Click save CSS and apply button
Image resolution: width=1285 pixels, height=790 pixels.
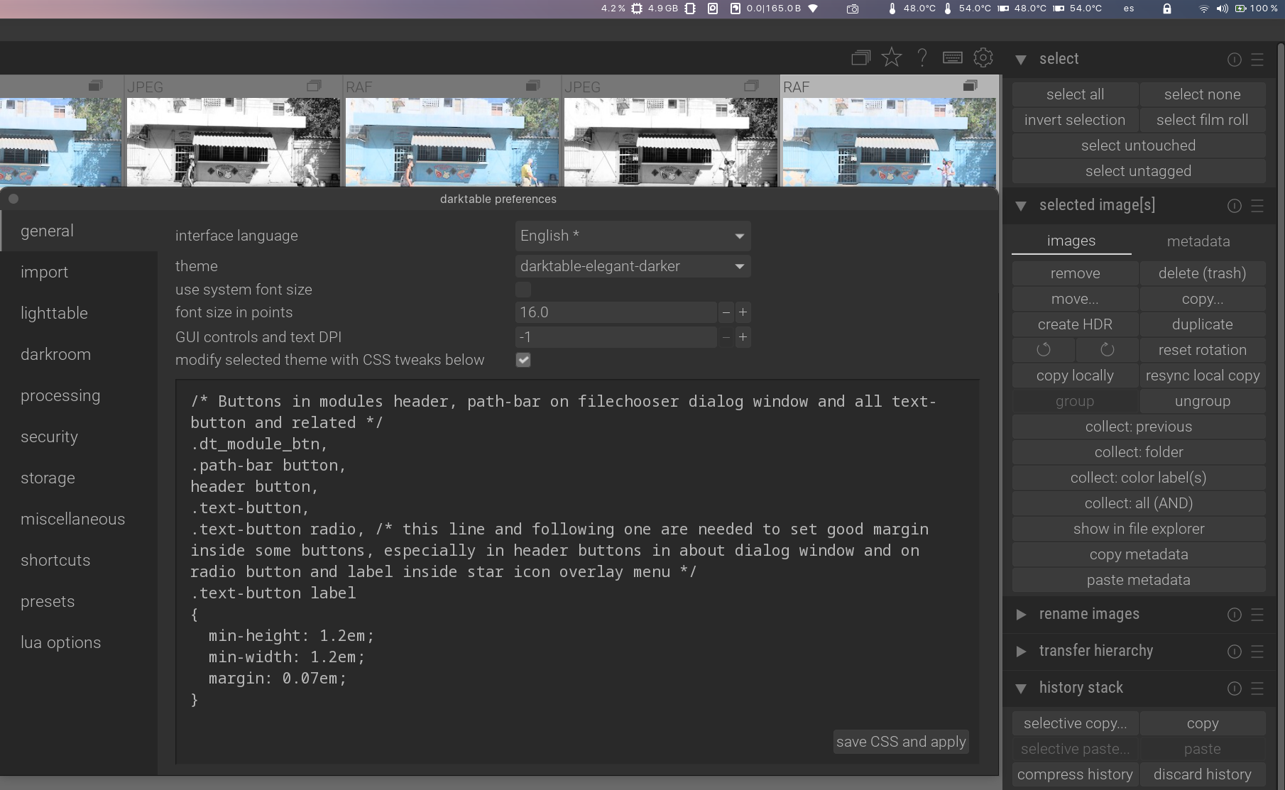click(901, 742)
